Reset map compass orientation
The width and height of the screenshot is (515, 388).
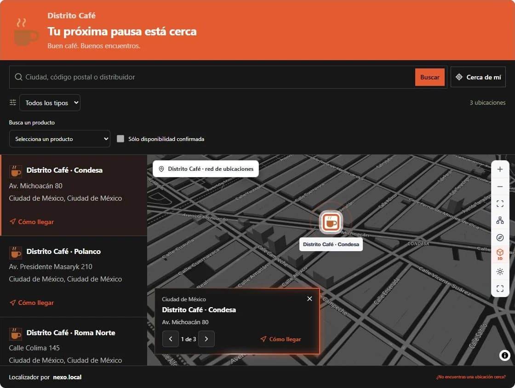[x=500, y=237]
